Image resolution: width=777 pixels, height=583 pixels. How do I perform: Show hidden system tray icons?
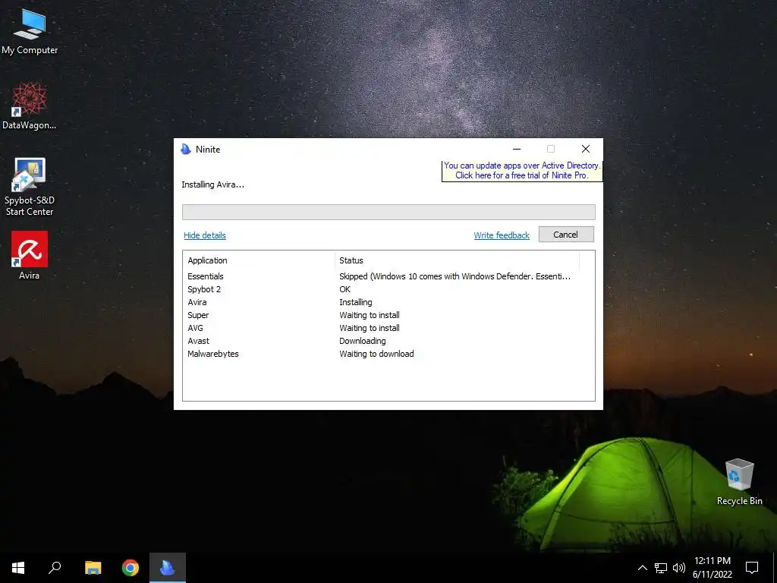click(x=642, y=568)
